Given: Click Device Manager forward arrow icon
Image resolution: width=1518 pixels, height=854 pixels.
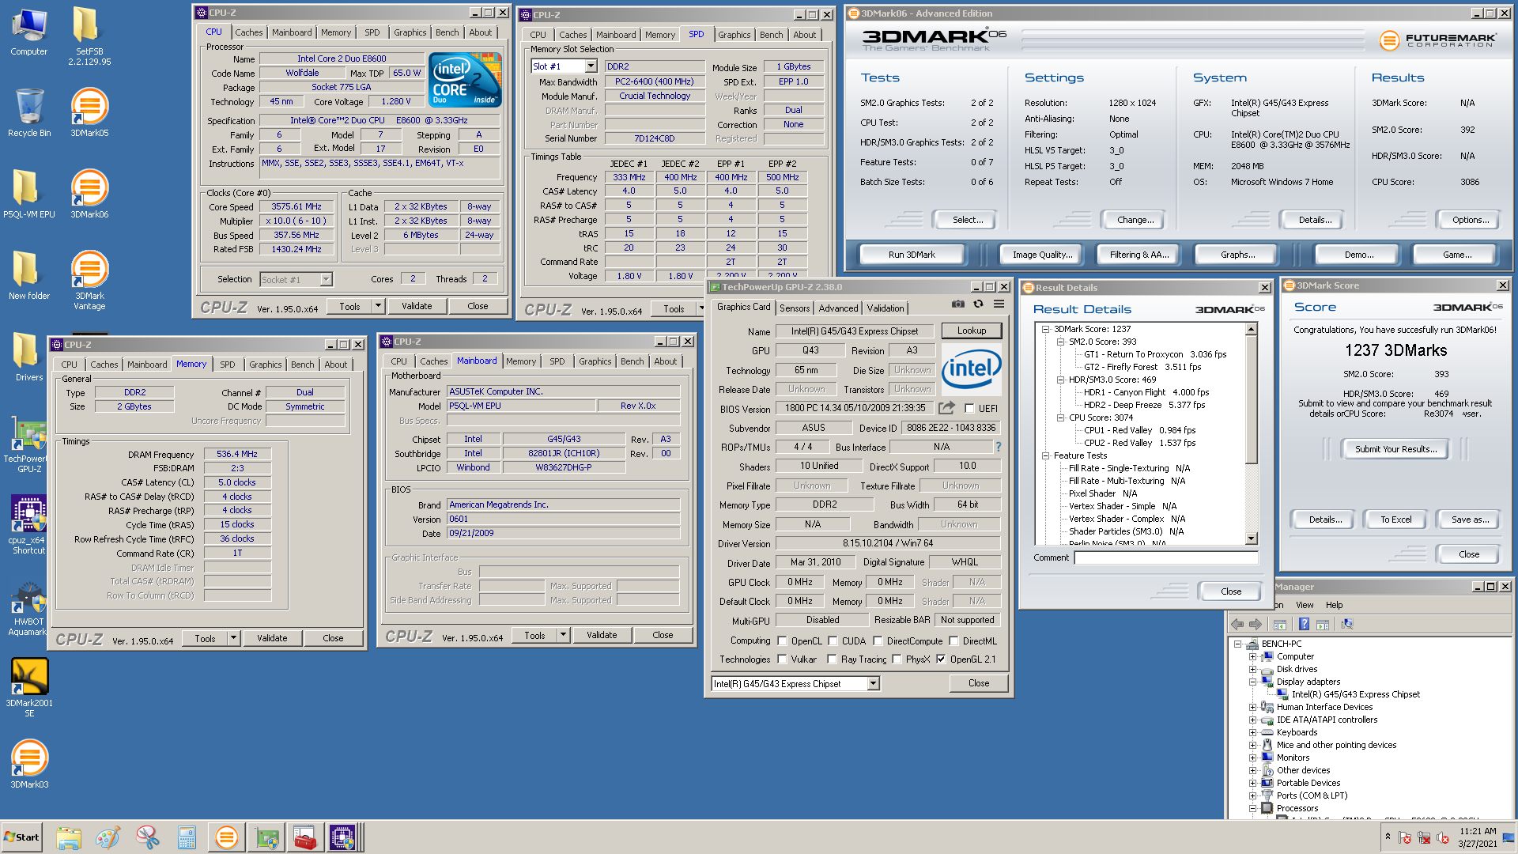Looking at the screenshot, I should tap(1256, 624).
